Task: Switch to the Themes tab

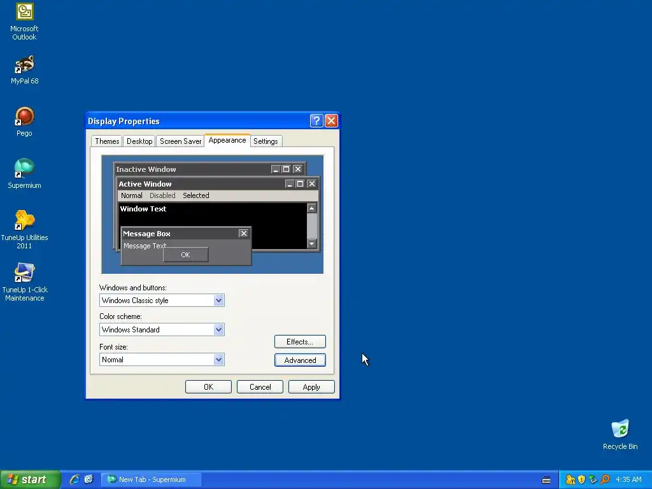Action: (x=107, y=141)
